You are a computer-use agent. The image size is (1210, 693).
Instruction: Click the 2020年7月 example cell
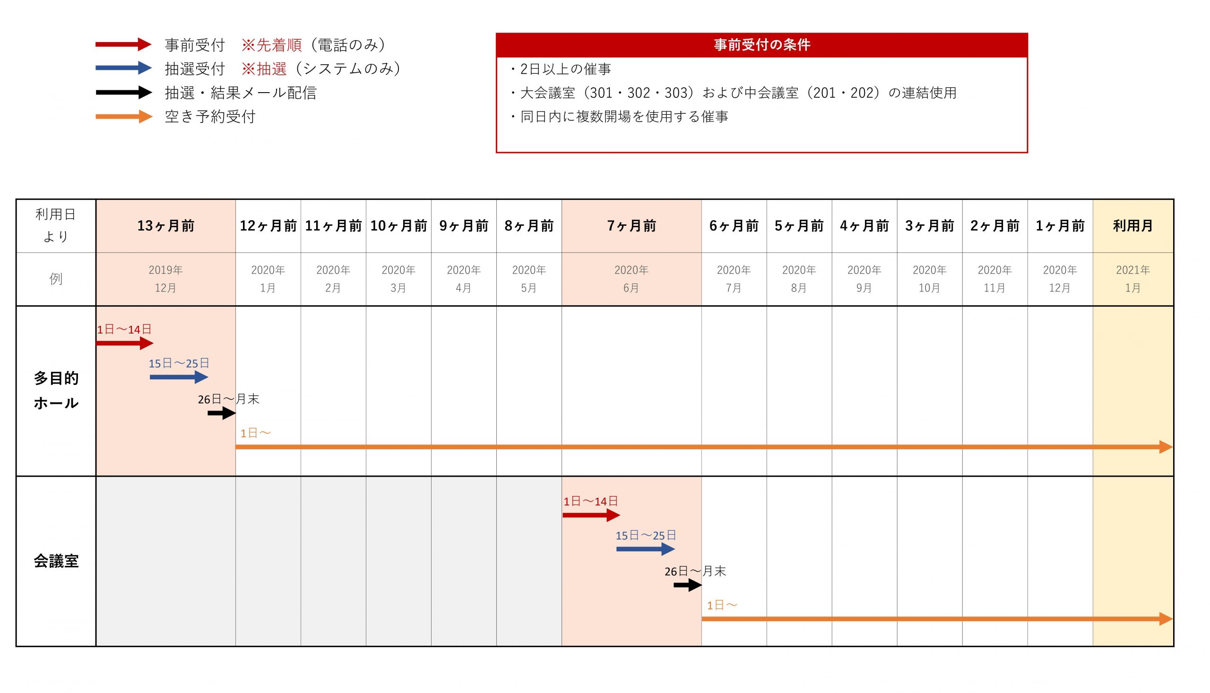[734, 279]
